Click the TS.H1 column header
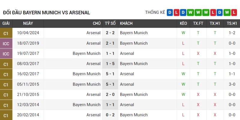 tap(232, 23)
